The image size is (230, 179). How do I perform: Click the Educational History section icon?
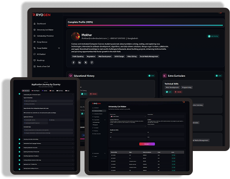(71, 76)
